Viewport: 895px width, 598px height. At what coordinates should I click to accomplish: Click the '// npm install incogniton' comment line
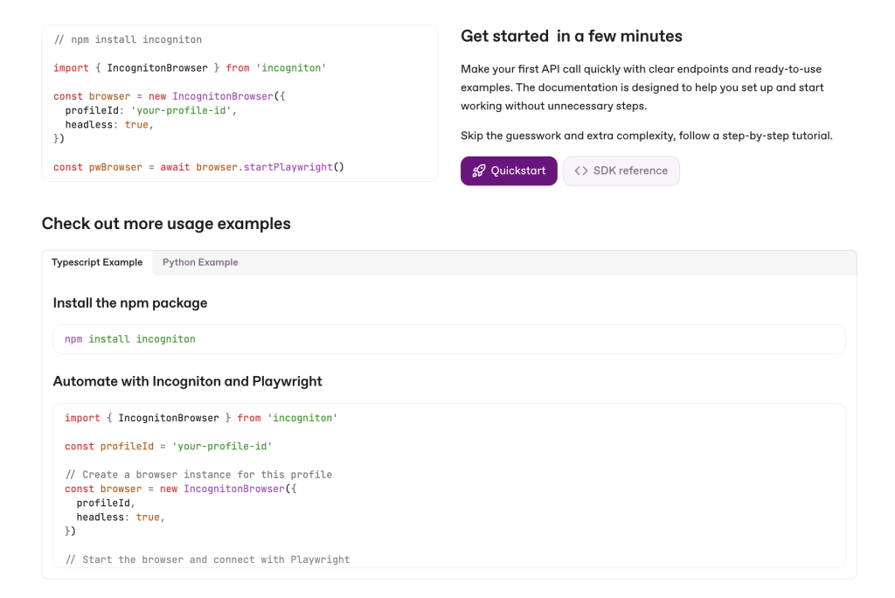(x=128, y=39)
